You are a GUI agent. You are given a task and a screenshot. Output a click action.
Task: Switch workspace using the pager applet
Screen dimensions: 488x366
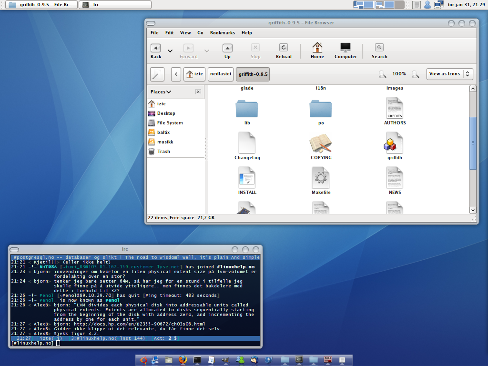[x=379, y=5]
